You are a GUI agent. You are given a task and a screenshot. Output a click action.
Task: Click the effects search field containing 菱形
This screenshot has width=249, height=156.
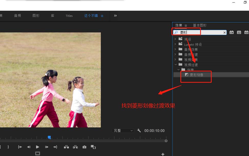(200, 32)
